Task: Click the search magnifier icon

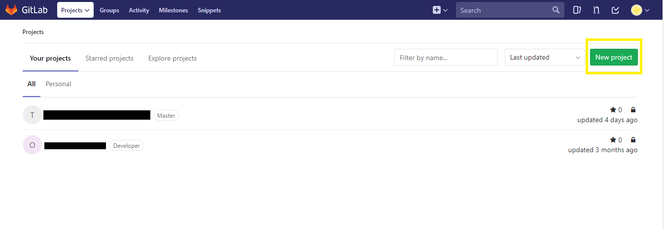Action: pyautogui.click(x=556, y=10)
